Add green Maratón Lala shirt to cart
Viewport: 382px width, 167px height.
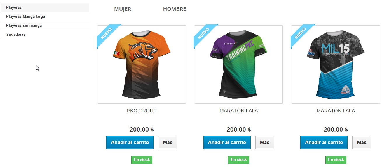[x=227, y=143]
